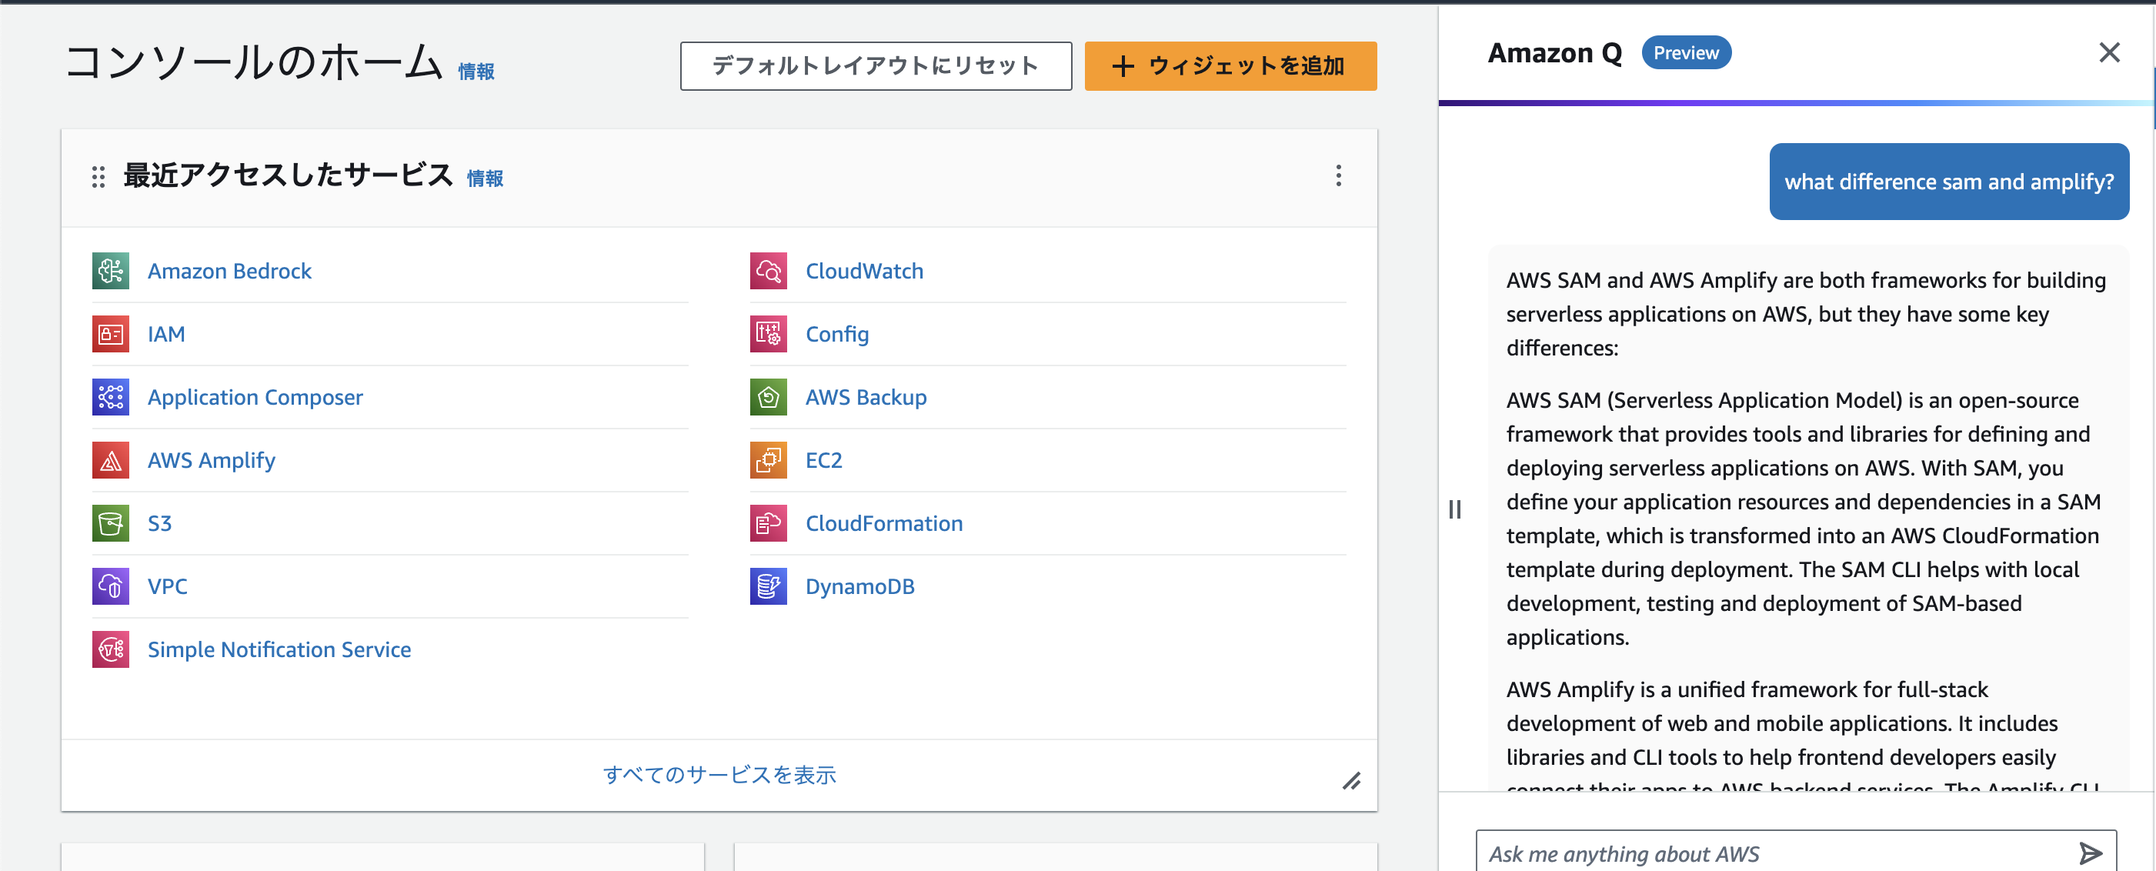Open the Amazon Bedrock service icon

[x=111, y=271]
